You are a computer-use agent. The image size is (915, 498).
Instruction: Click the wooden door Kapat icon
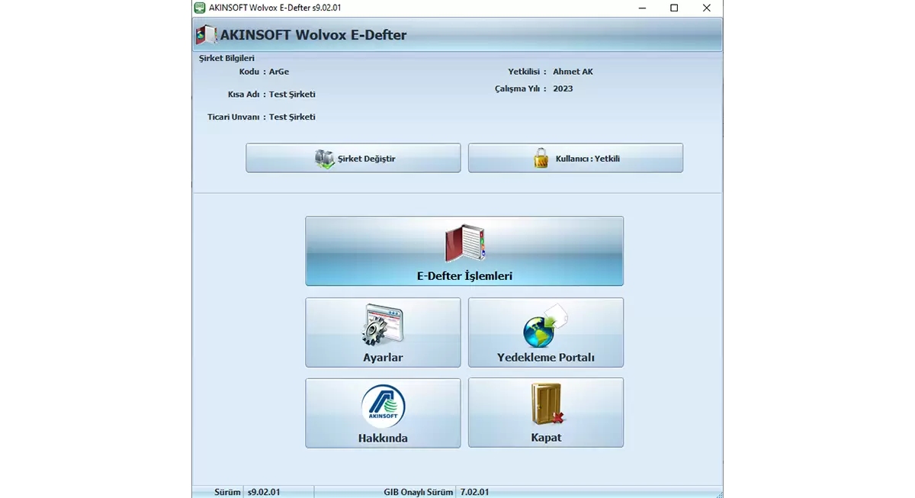click(547, 405)
